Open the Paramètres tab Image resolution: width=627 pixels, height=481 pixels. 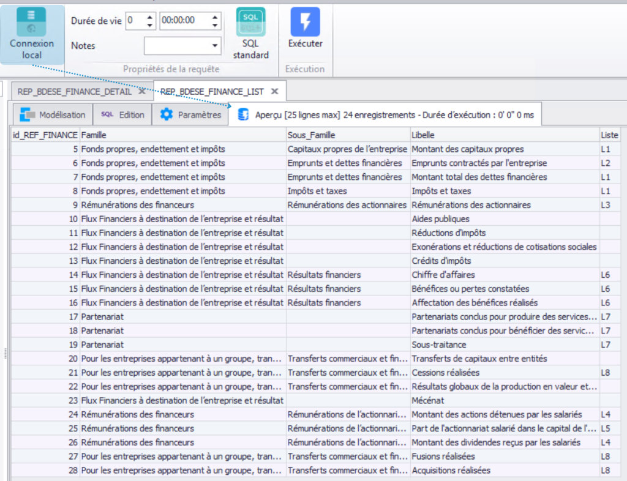point(190,114)
